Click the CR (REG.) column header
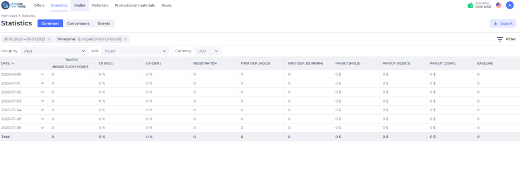 [106, 64]
